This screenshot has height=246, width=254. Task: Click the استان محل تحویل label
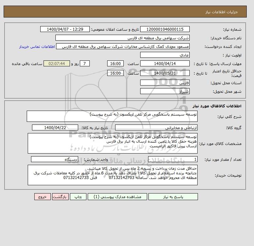click(x=226, y=83)
